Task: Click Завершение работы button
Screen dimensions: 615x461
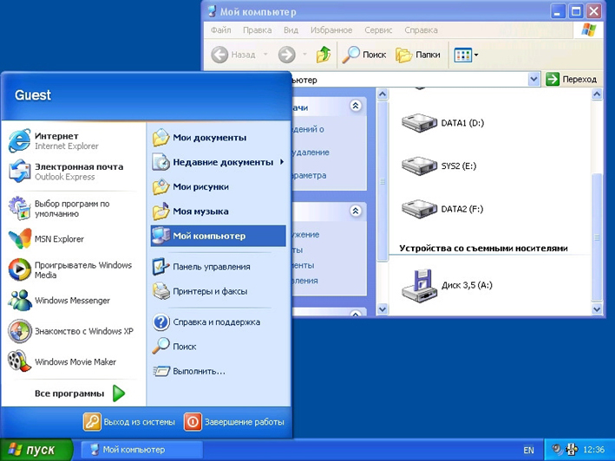Action: (x=234, y=422)
